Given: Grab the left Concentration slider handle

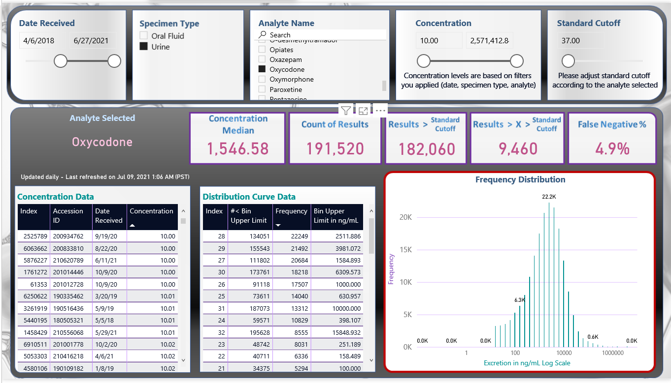Looking at the screenshot, I should 423,61.
